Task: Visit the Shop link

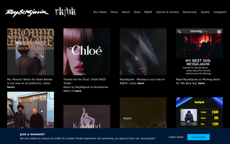Action: point(137,12)
